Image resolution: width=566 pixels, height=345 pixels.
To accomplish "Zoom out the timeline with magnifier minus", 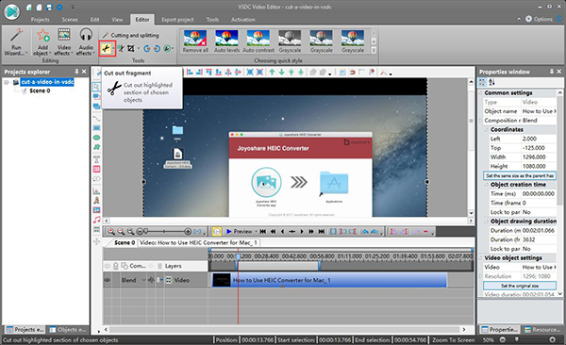I will point(121,231).
